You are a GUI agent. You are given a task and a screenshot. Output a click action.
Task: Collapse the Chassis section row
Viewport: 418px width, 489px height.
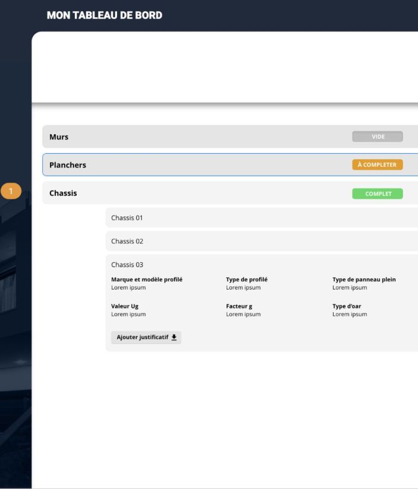click(x=230, y=193)
